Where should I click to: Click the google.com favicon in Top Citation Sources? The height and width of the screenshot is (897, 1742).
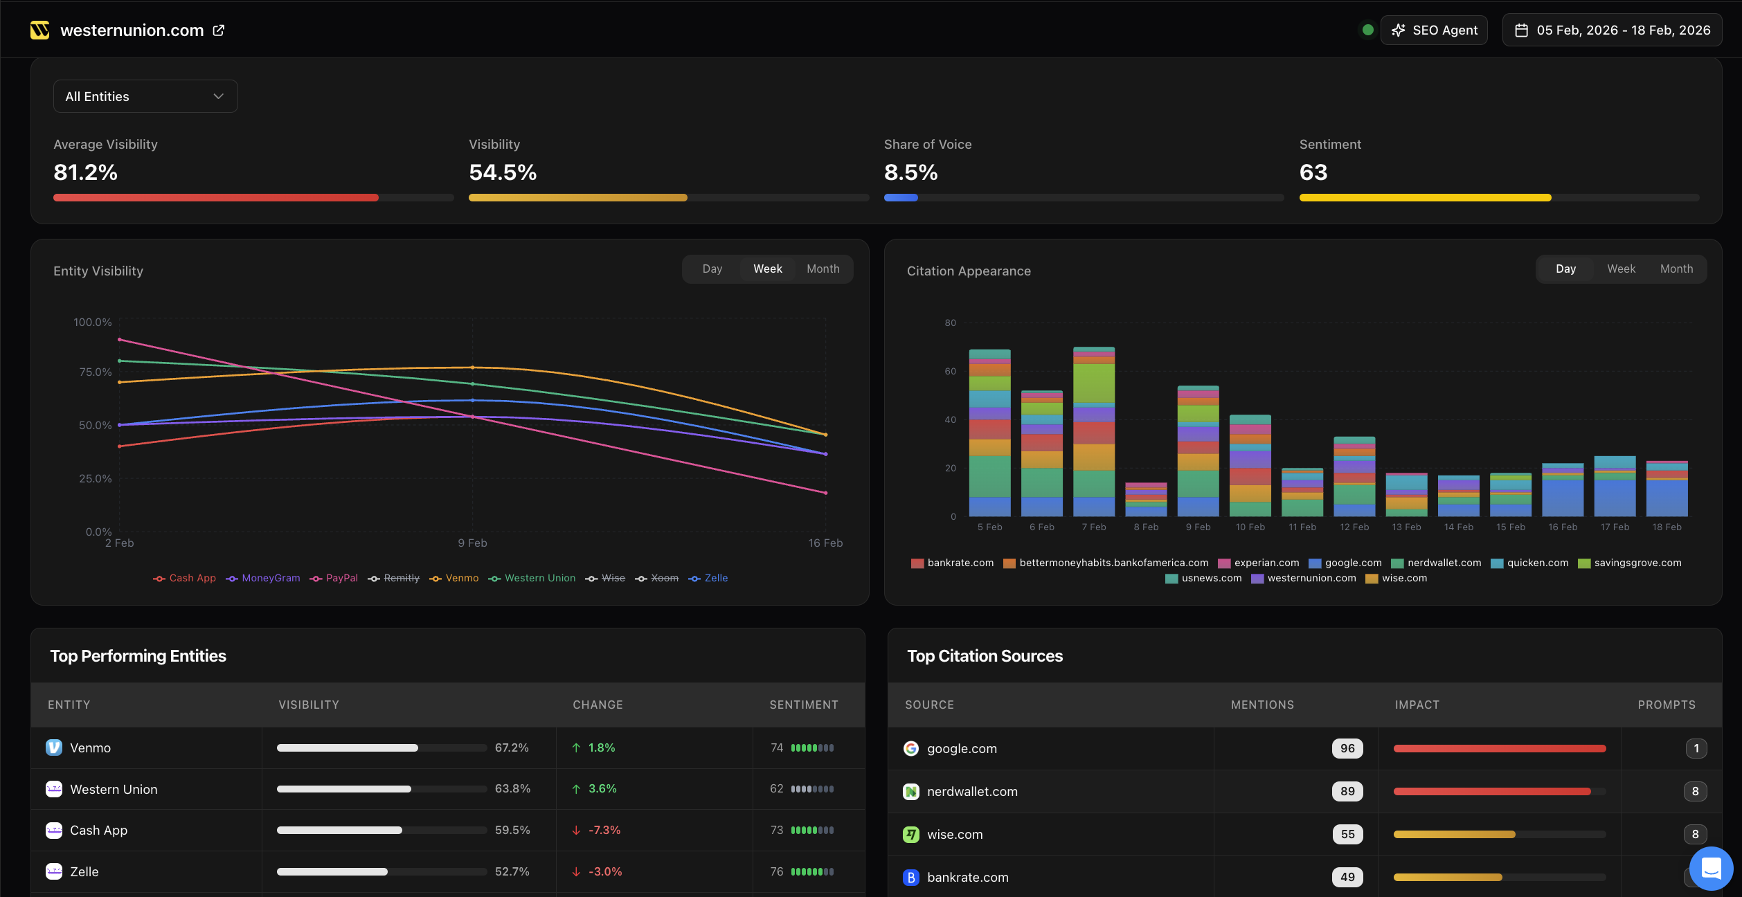coord(911,748)
